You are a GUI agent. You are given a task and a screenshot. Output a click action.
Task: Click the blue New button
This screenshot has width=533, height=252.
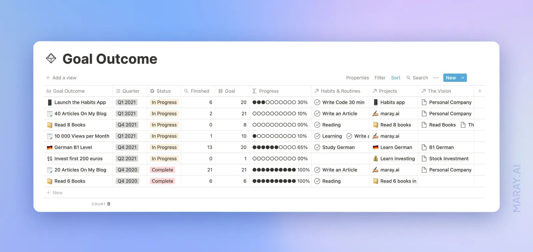coord(451,78)
